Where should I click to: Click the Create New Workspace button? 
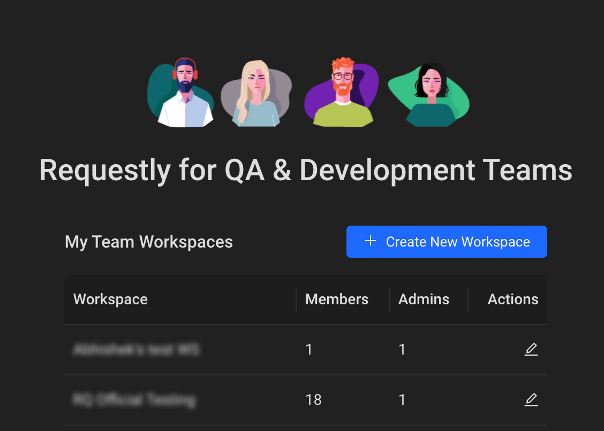point(447,242)
